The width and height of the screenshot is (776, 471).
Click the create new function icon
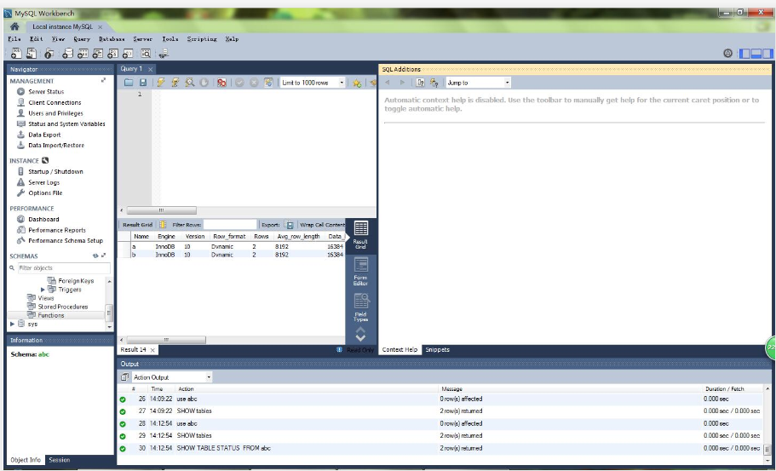coord(128,53)
